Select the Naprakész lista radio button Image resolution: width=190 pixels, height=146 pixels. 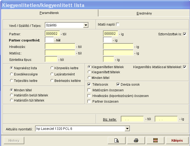click(x=12, y=68)
